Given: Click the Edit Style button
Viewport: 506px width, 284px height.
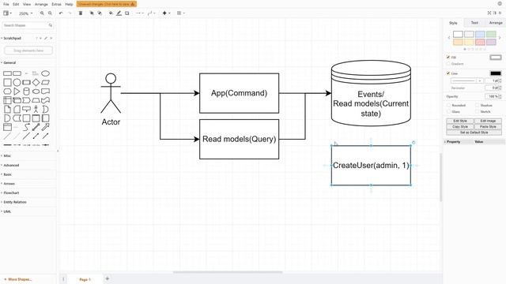Looking at the screenshot, I should tap(460, 121).
